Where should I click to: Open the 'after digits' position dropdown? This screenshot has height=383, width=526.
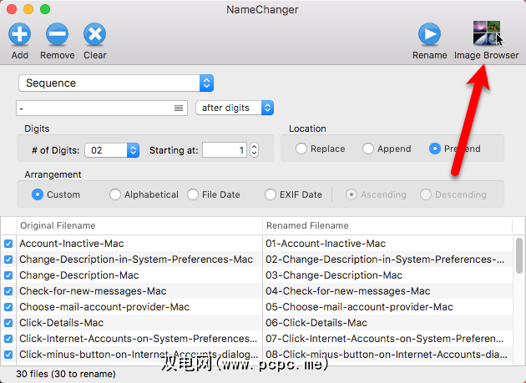tap(235, 108)
